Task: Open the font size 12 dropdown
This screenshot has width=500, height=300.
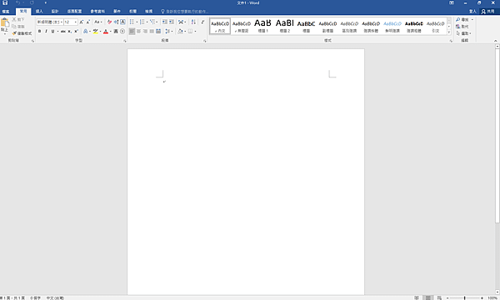Action: point(76,22)
